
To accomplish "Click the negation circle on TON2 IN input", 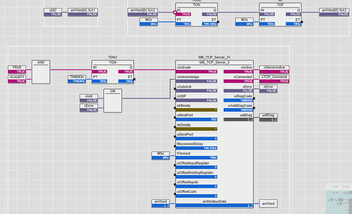I will 174,12.
